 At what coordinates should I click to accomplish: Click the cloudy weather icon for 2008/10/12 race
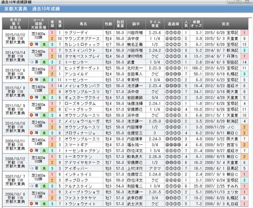coord(32,168)
